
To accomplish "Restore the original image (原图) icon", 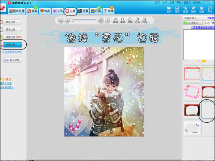I will coord(130,20).
